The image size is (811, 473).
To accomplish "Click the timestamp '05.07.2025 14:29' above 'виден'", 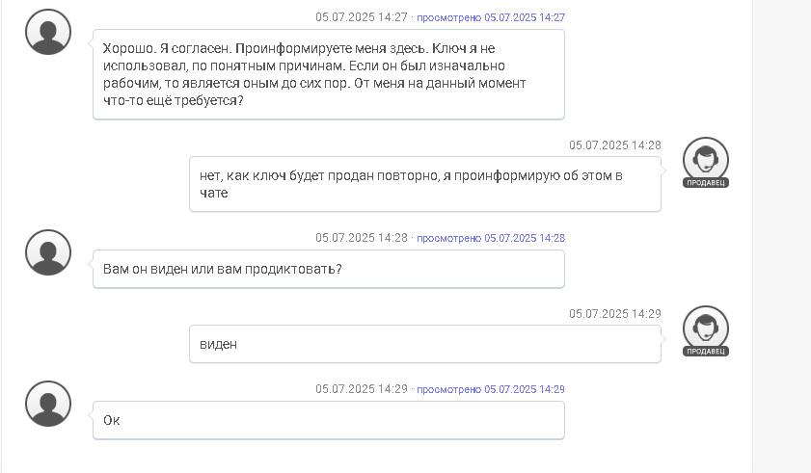I will tap(615, 314).
